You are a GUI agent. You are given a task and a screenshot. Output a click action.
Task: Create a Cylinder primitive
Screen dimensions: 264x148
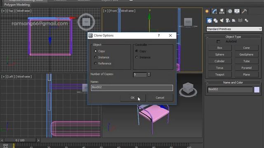[x=219, y=61]
